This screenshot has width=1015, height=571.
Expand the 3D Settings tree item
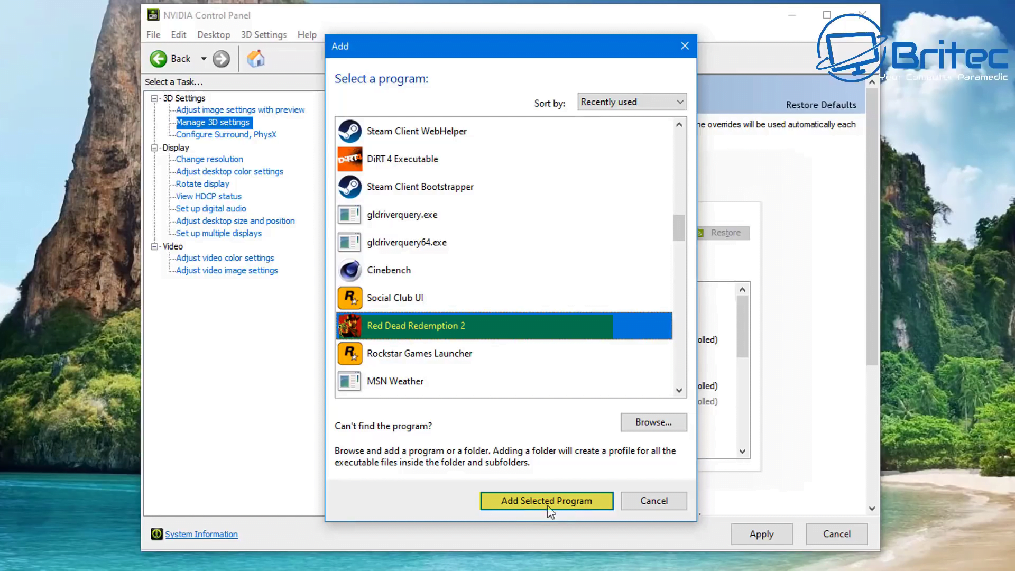click(x=155, y=98)
